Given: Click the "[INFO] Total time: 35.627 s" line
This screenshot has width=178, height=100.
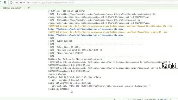Looking at the screenshot, I should 64,47.
